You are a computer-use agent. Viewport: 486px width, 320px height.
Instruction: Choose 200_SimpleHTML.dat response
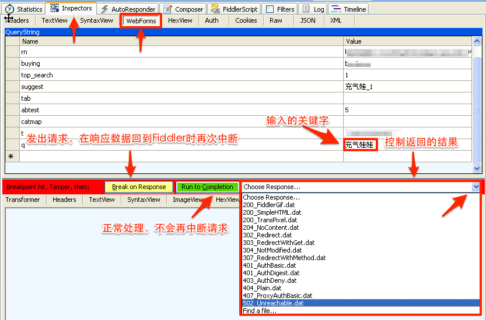361,212
